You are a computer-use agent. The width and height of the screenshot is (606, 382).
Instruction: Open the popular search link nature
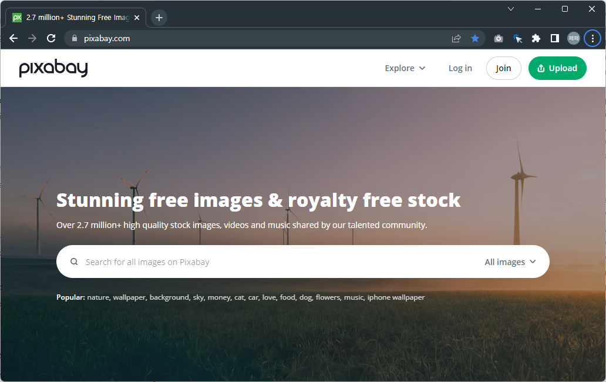[x=97, y=297]
